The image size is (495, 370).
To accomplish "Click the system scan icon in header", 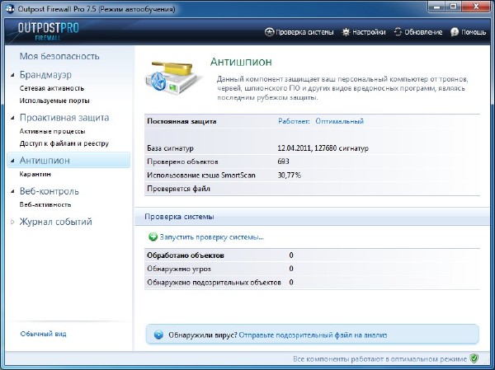I will point(269,33).
